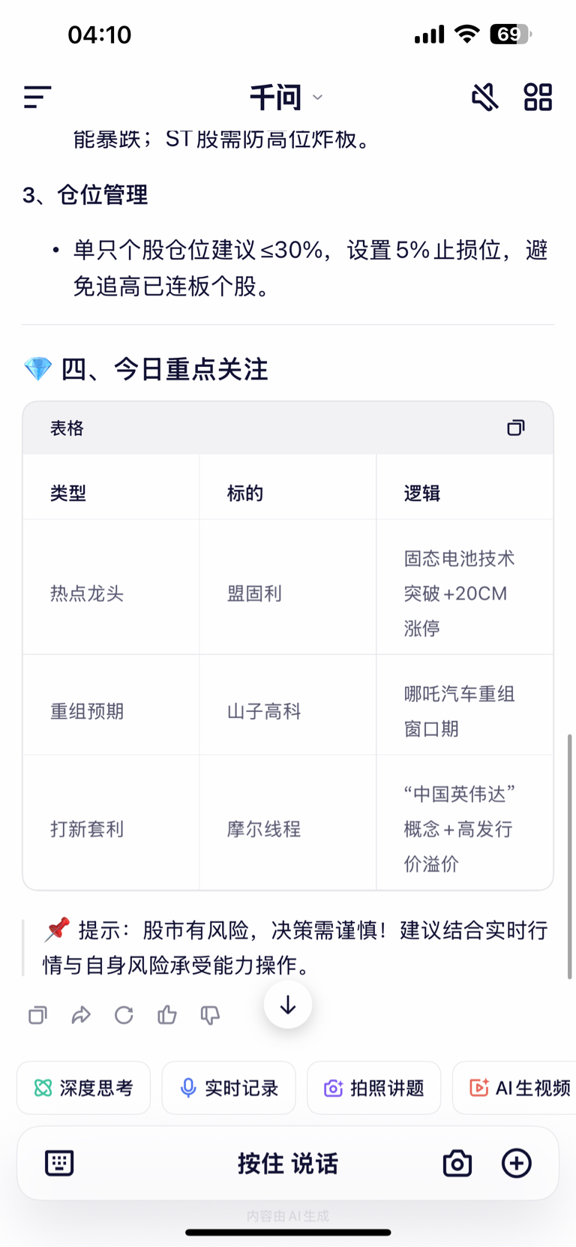Viewport: 576px width, 1247px height.
Task: Tap the plus icon for more attachments
Action: click(516, 1163)
